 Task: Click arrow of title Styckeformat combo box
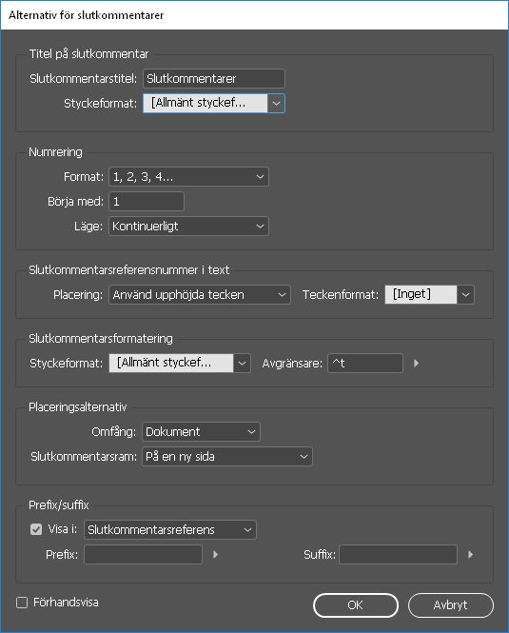pyautogui.click(x=276, y=104)
